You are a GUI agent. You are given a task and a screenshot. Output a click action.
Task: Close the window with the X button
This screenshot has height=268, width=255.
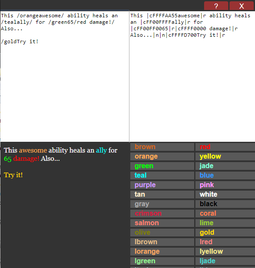click(241, 6)
